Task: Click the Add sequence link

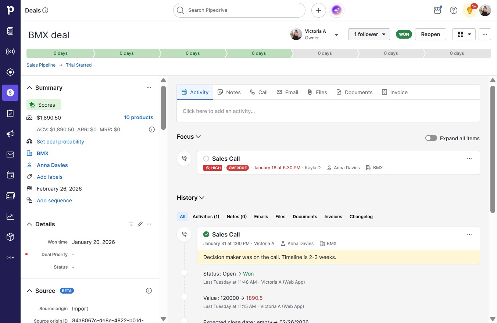Action: [x=54, y=200]
